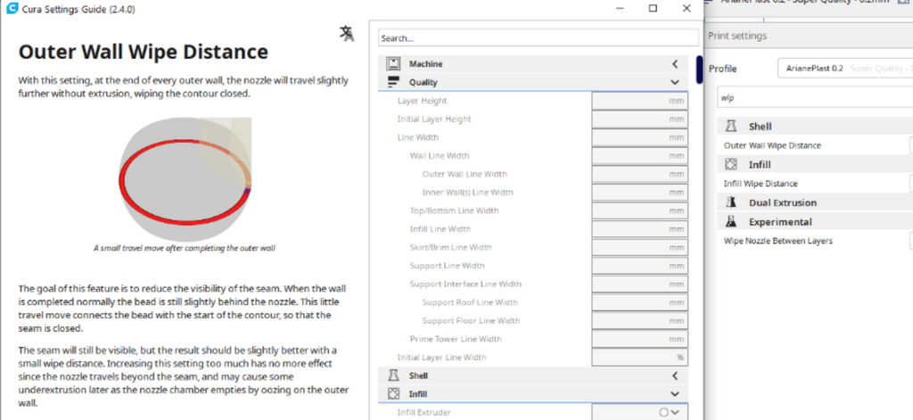
Task: Select the Top/Bottom Line Width setting
Action: pyautogui.click(x=454, y=210)
